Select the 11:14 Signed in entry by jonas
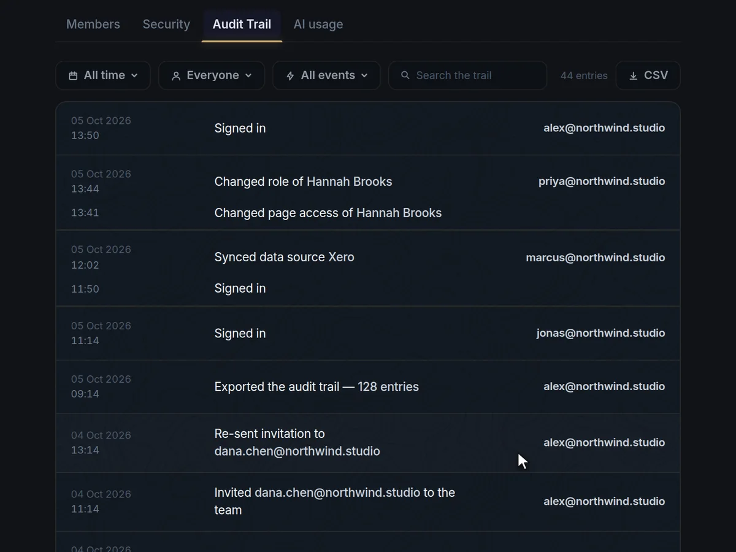This screenshot has width=736, height=552. point(368,333)
